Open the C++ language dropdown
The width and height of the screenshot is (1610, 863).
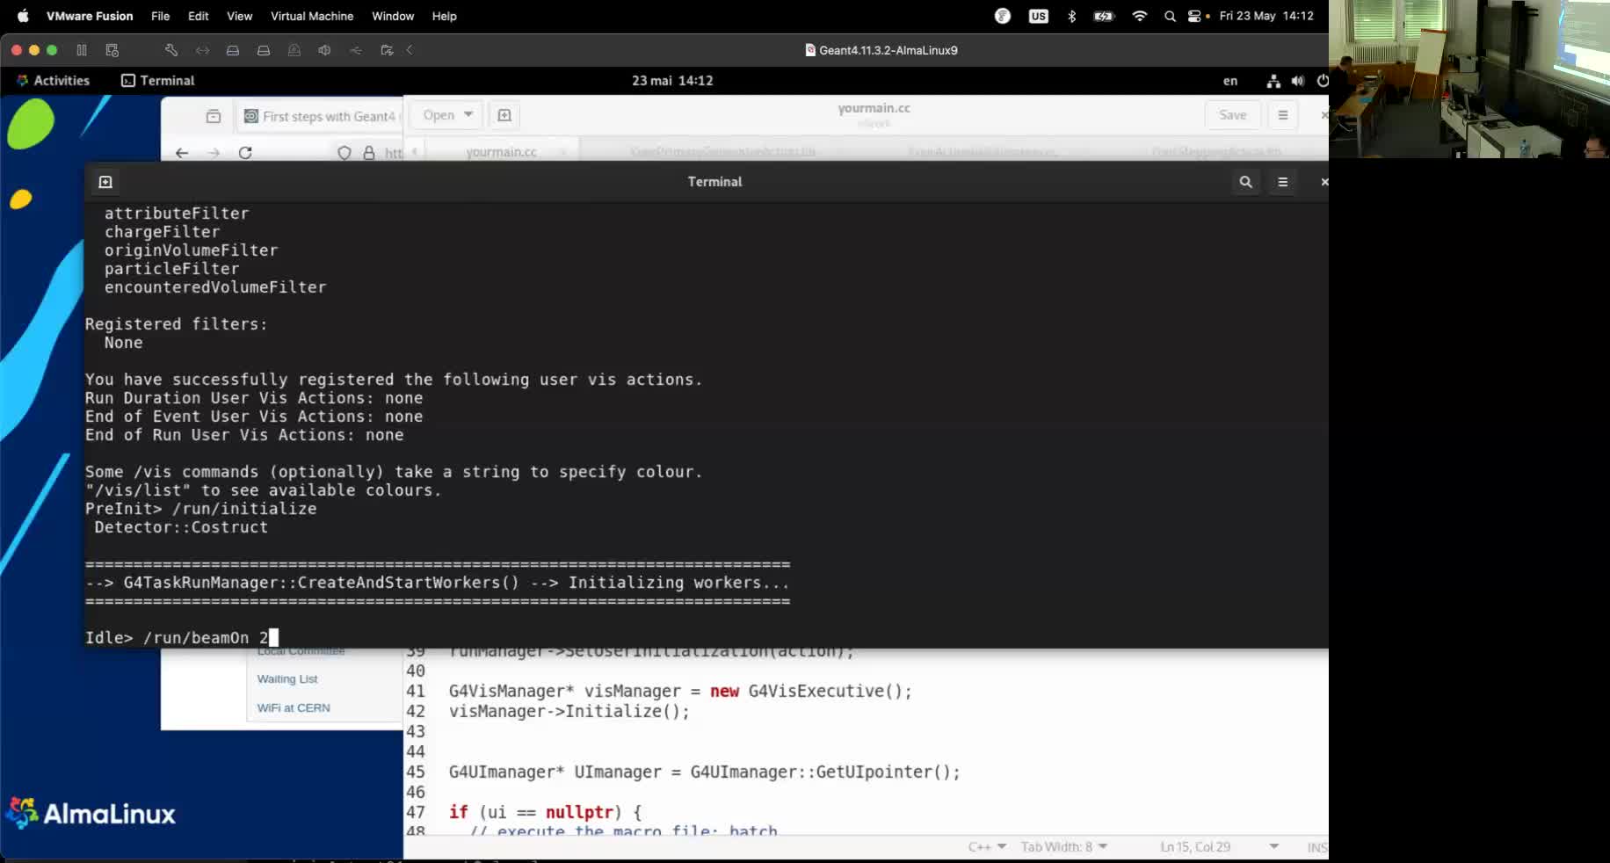click(986, 846)
